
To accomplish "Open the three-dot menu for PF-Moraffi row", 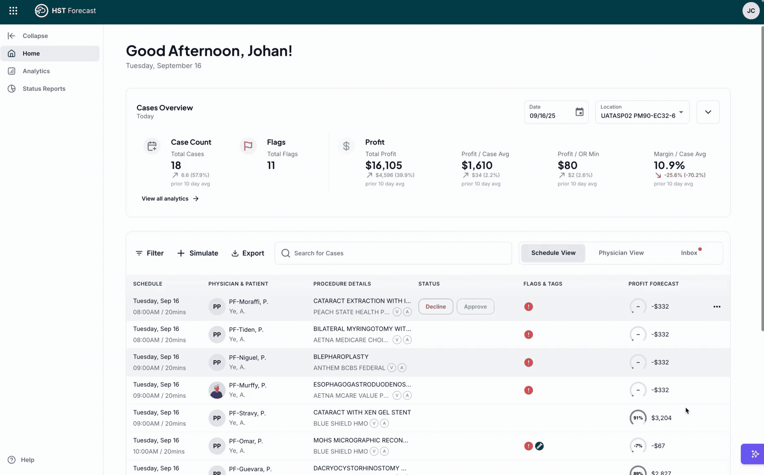I will pos(717,306).
